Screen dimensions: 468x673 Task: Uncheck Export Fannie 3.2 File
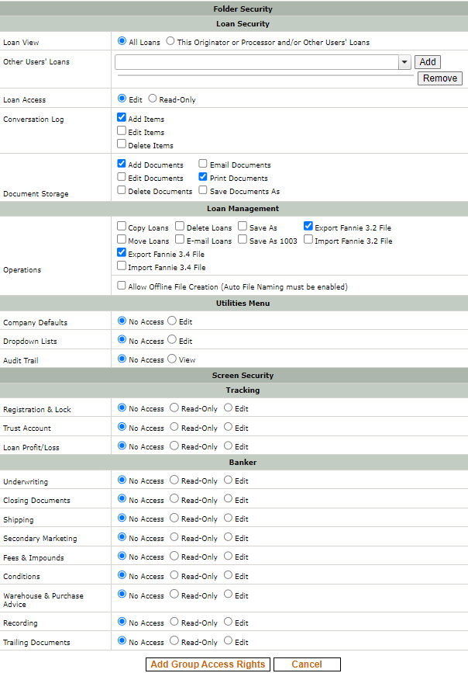(x=308, y=227)
